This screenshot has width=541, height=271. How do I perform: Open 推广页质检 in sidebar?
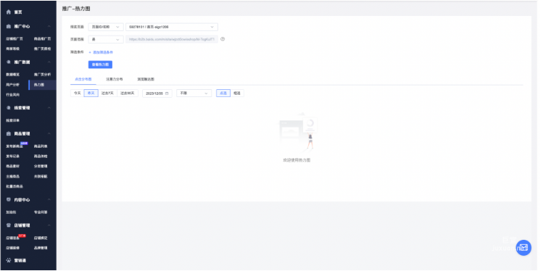(43, 49)
